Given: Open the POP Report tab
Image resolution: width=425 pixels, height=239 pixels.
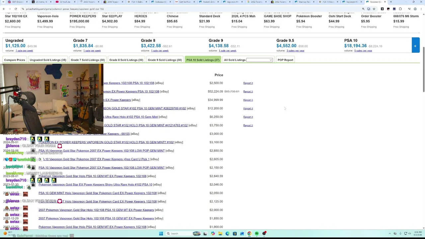Looking at the screenshot, I should point(285,60).
